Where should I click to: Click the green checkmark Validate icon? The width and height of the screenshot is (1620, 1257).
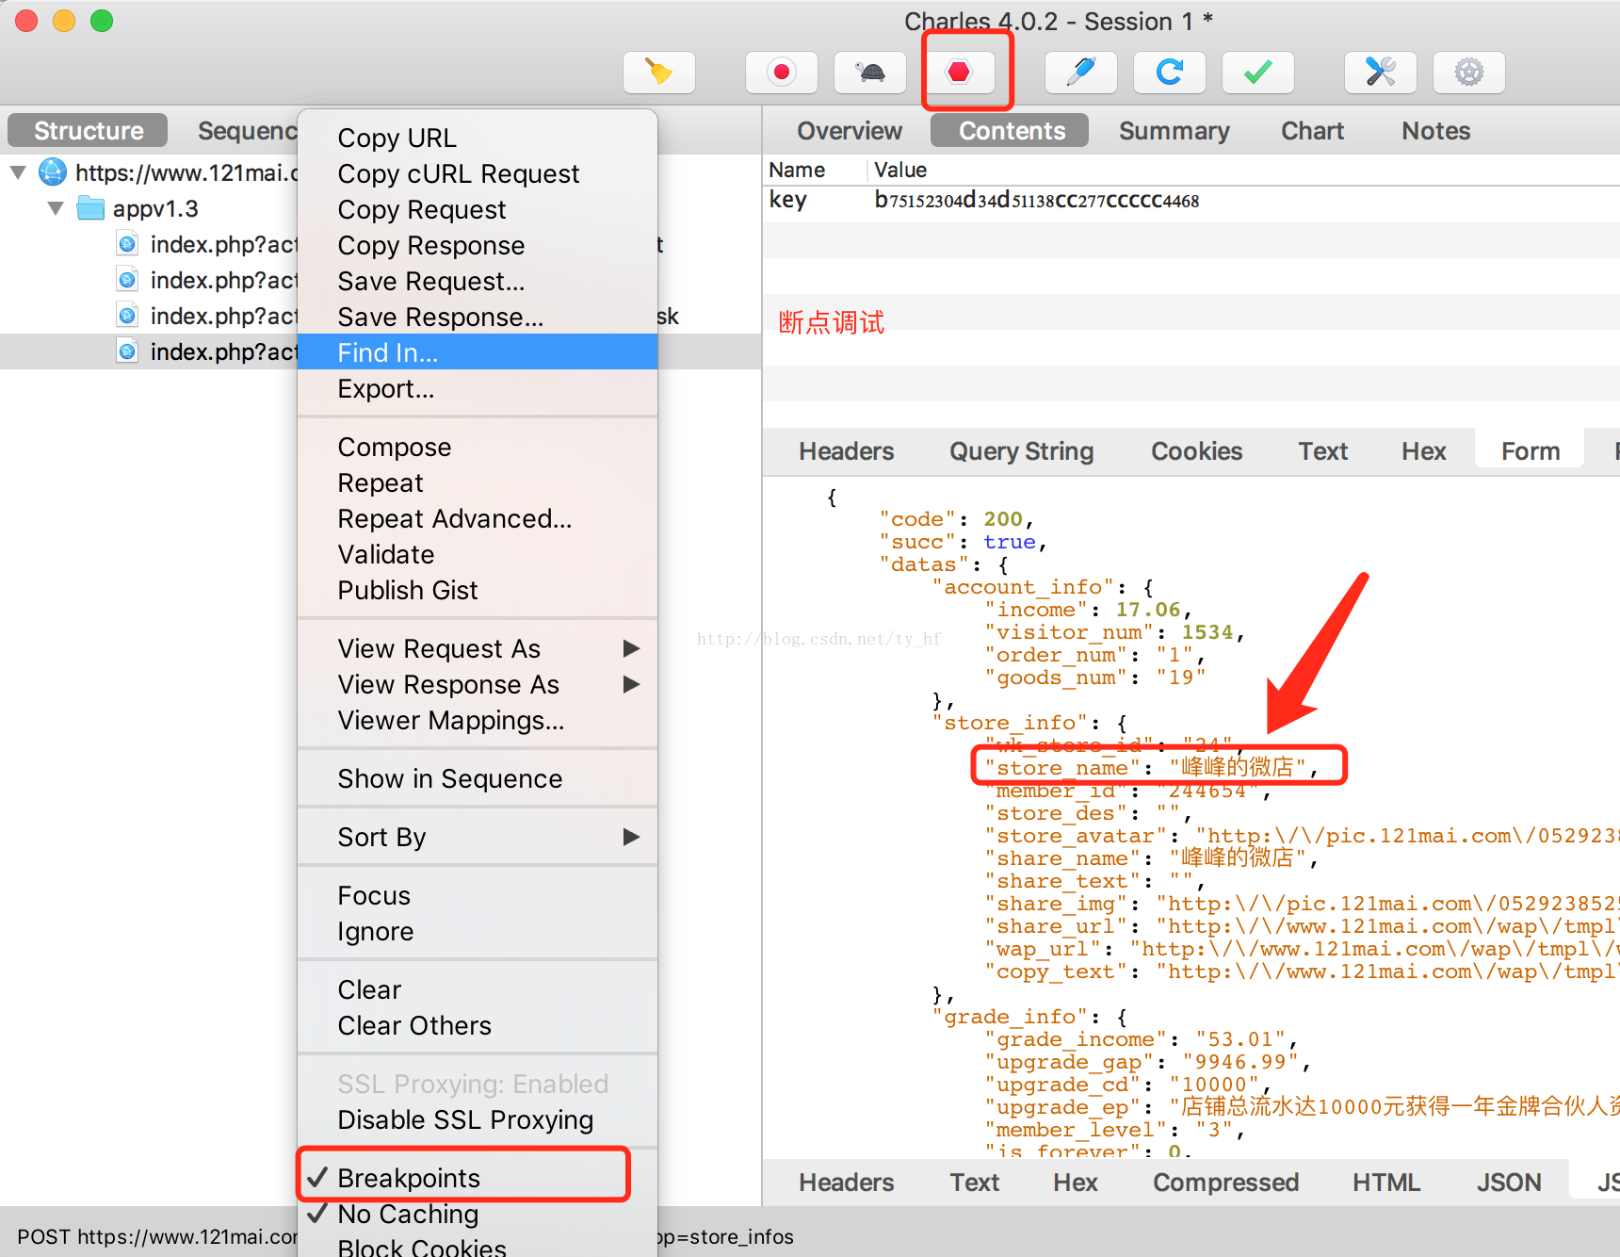1258,73
